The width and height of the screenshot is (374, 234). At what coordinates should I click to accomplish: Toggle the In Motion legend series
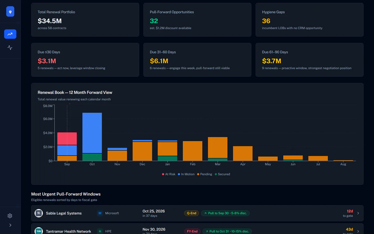click(x=186, y=174)
